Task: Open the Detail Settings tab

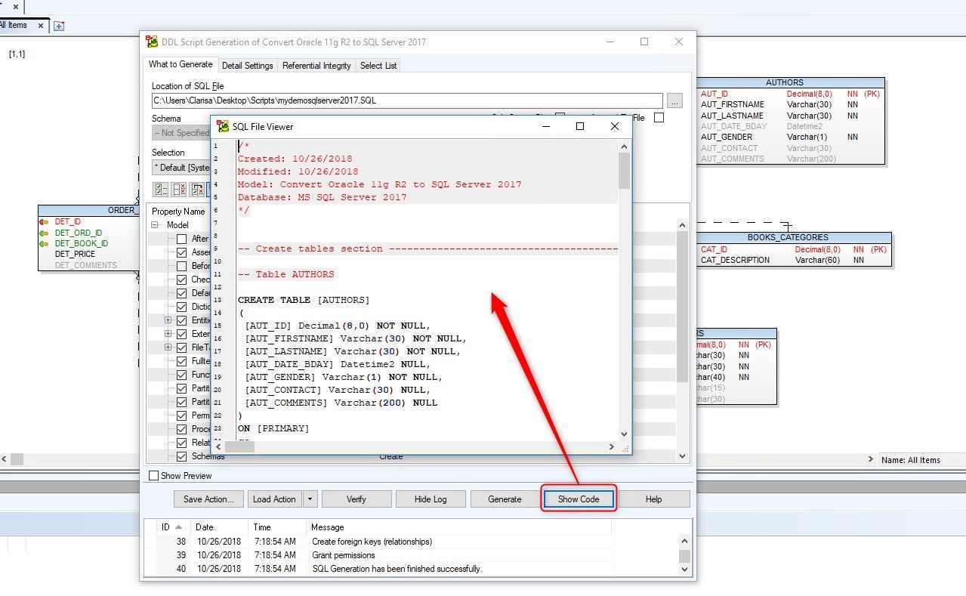Action: [x=247, y=66]
